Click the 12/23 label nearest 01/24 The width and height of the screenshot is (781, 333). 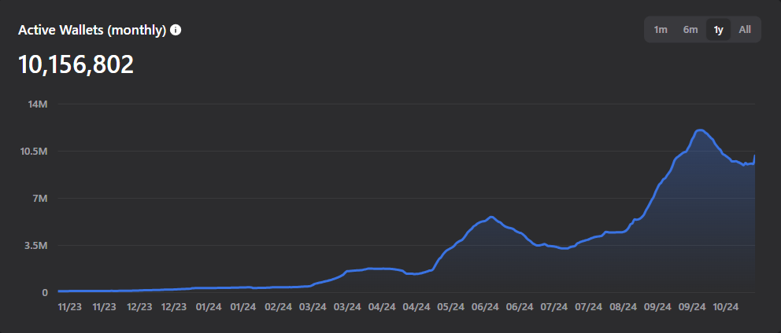(x=174, y=307)
